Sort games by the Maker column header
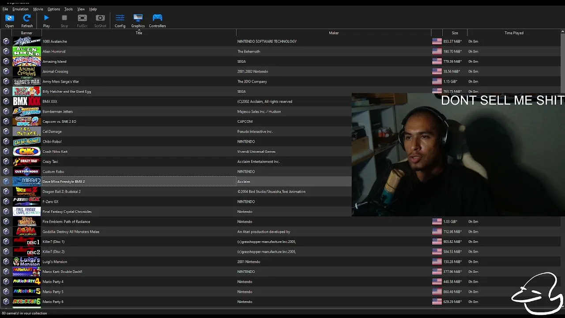Image resolution: width=565 pixels, height=318 pixels. (x=334, y=33)
